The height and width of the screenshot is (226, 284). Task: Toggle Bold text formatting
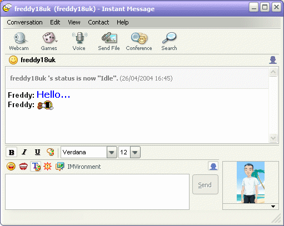pos(12,152)
